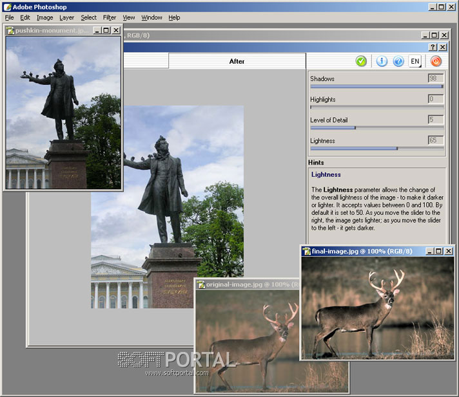Click the Level of Detail value field
The image size is (459, 397).
pyautogui.click(x=436, y=120)
